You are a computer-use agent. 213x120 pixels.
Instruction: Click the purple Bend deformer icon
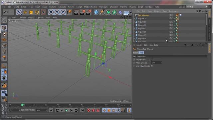point(120,12)
